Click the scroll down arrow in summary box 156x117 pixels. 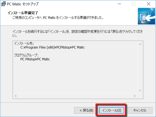(x=140, y=90)
